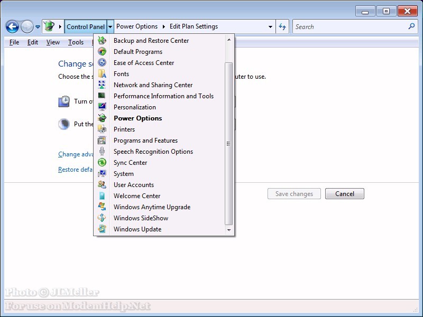Go back with the blue Back arrow
This screenshot has width=423, height=317.
click(12, 27)
